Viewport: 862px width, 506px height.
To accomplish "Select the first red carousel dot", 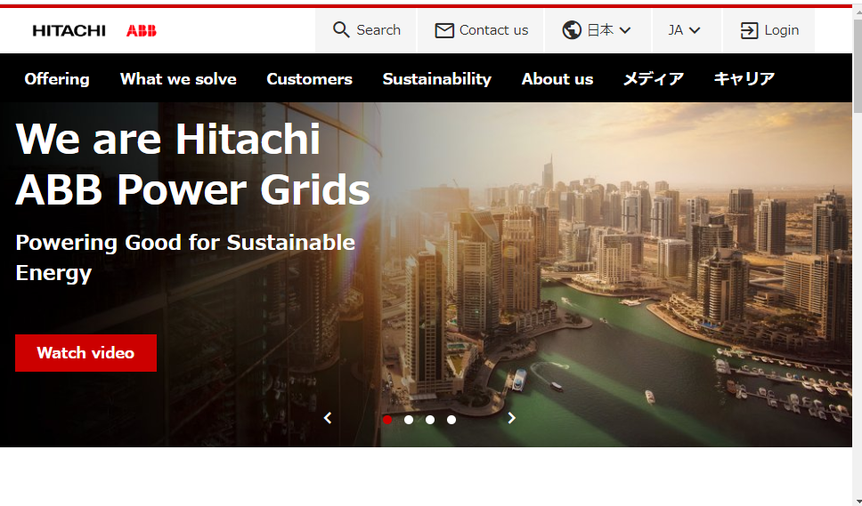I will click(x=387, y=420).
